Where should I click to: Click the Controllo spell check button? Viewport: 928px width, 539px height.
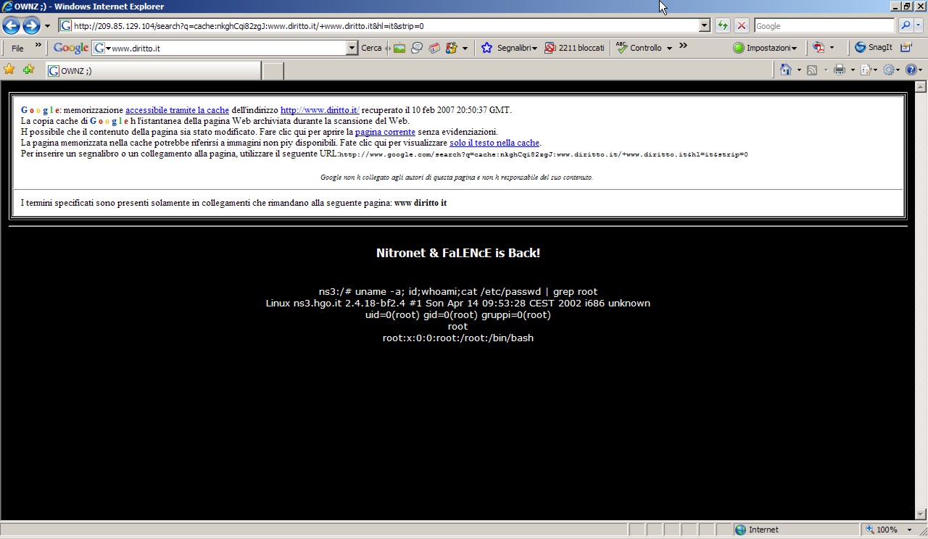point(639,48)
